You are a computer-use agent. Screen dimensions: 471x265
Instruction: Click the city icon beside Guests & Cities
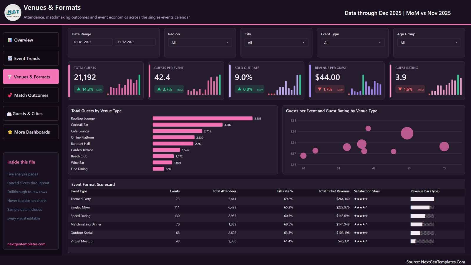click(x=9, y=114)
